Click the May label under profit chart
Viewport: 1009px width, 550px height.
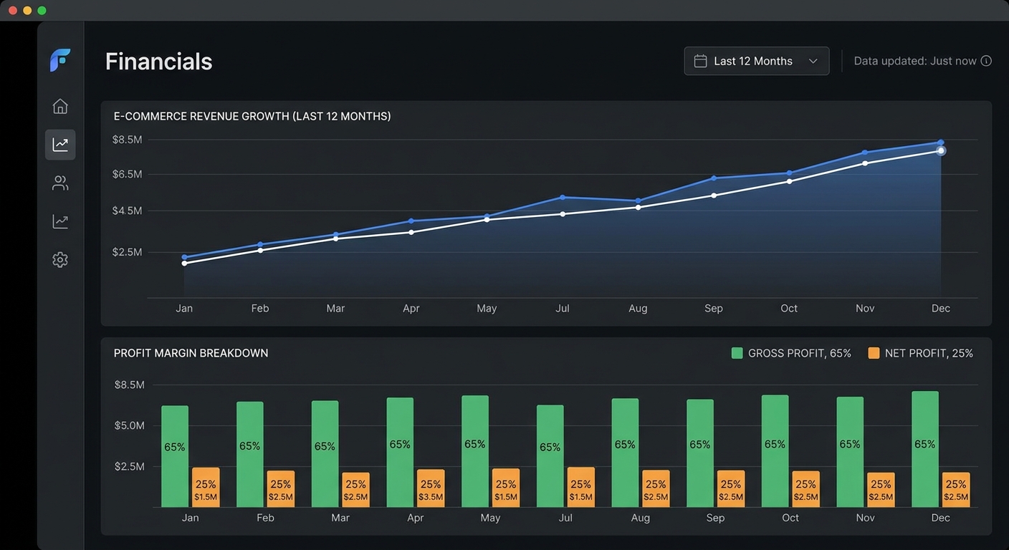(x=490, y=518)
